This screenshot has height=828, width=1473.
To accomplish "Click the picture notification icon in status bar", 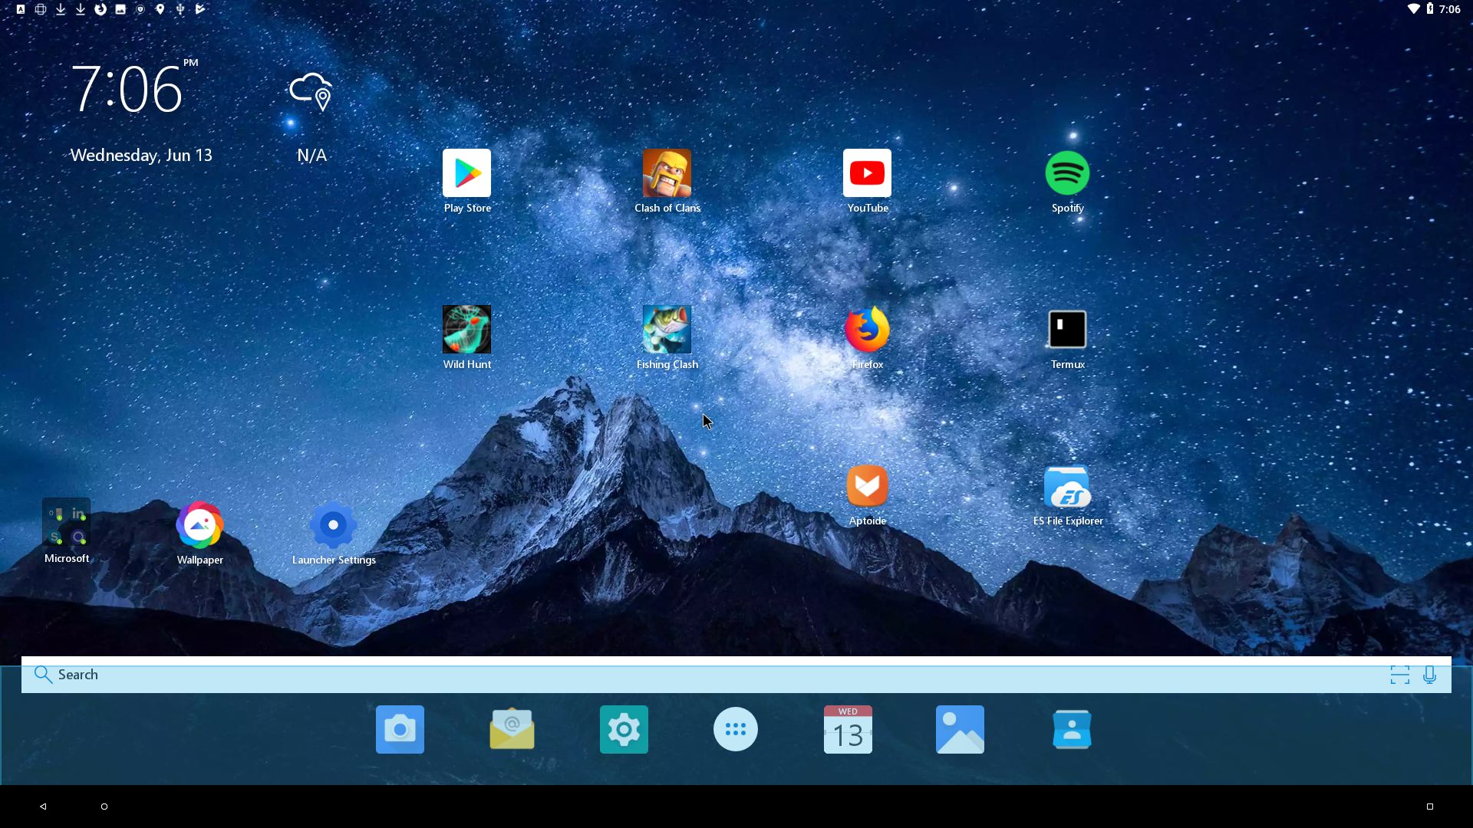I will pos(120,9).
